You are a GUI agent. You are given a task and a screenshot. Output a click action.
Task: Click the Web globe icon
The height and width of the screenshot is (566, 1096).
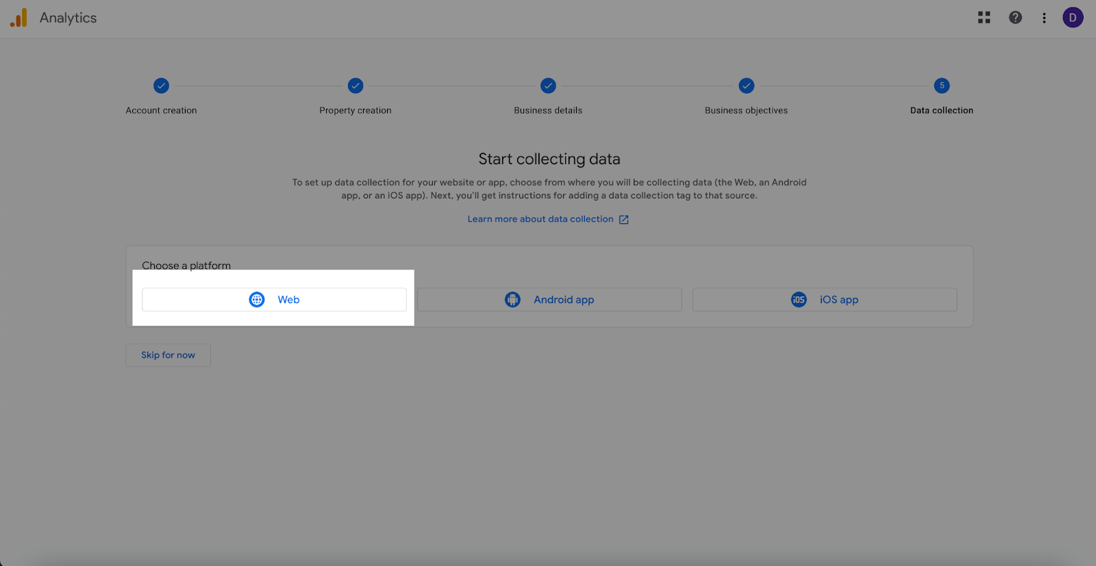257,300
